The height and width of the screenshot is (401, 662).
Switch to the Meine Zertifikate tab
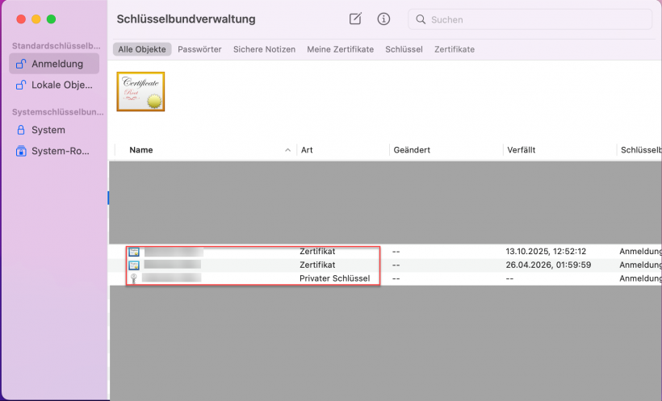coord(341,49)
